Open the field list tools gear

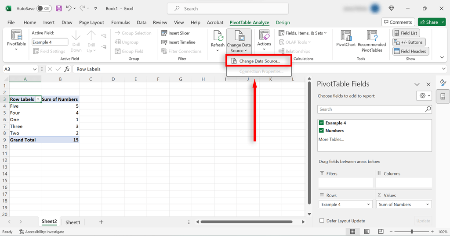click(424, 96)
